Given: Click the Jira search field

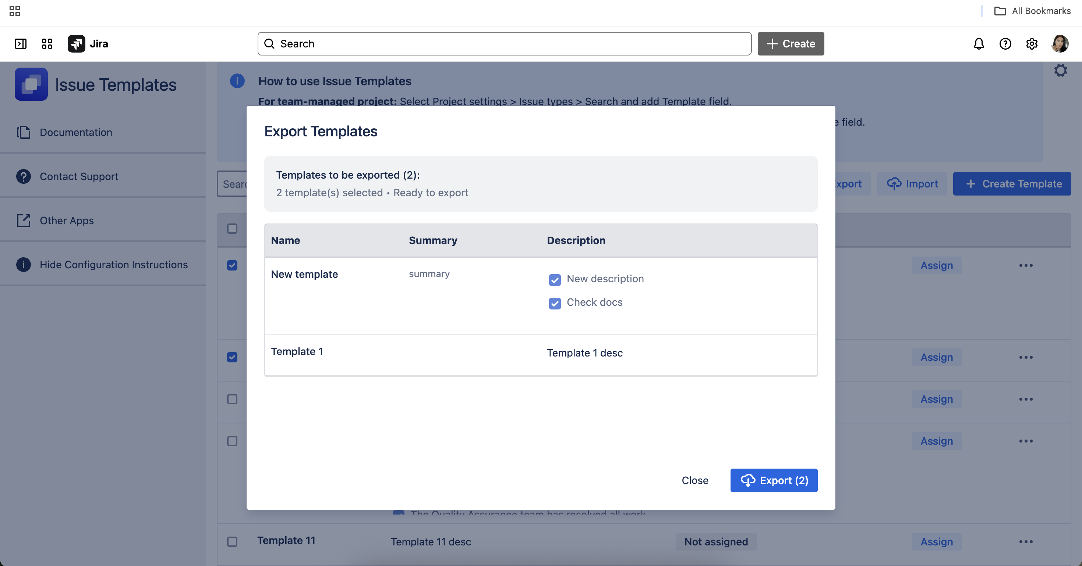Looking at the screenshot, I should point(504,44).
